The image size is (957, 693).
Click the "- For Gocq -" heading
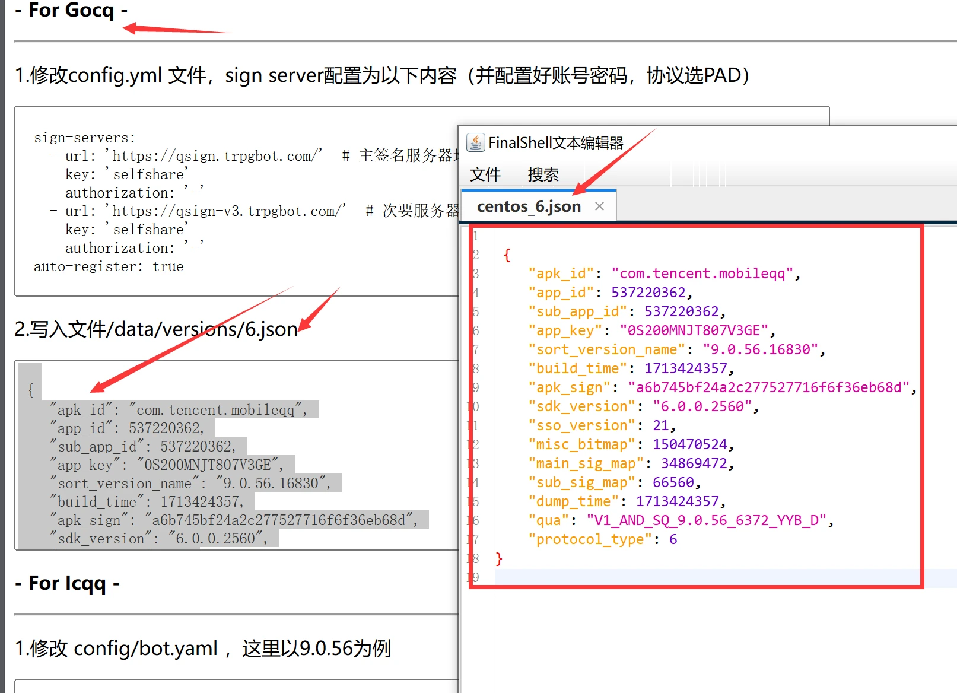[71, 10]
